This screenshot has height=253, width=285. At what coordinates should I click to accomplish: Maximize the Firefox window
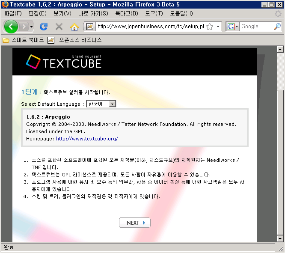point(272,5)
